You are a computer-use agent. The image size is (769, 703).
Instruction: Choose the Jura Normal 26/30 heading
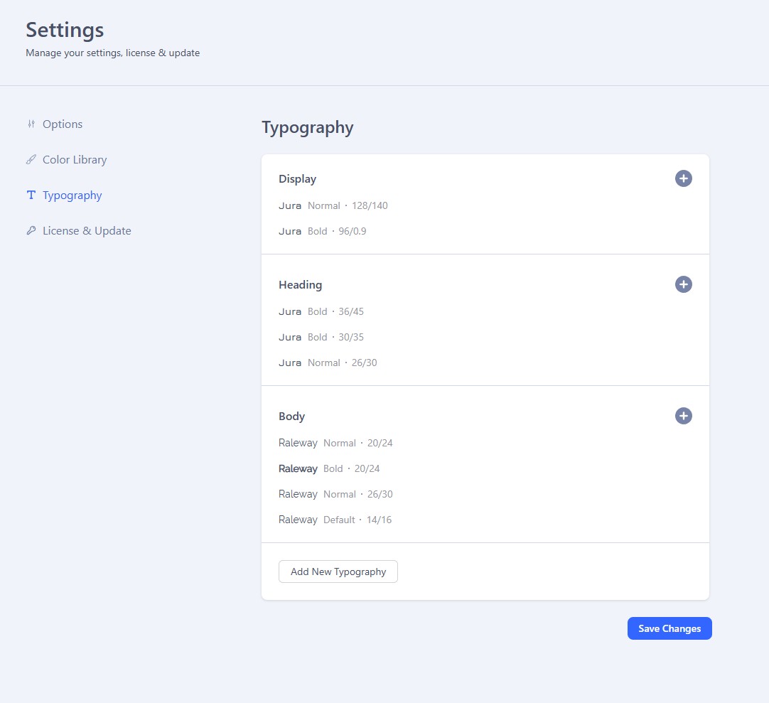click(x=328, y=363)
